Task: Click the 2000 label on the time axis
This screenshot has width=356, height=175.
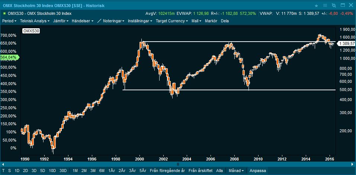Action: pos(140,158)
